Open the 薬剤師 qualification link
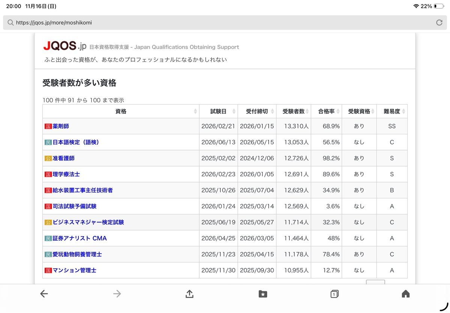This screenshot has height=313, width=450. pos(60,126)
